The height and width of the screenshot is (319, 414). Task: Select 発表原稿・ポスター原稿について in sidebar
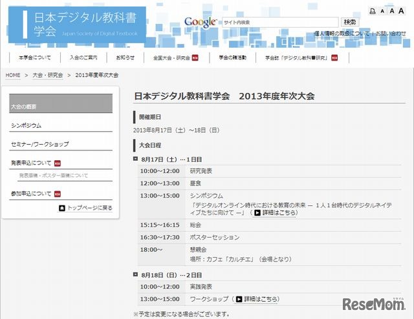tap(54, 176)
